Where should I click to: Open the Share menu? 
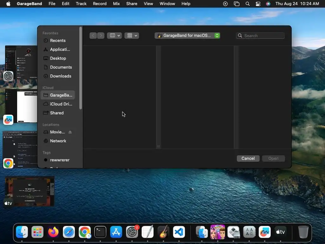click(132, 4)
